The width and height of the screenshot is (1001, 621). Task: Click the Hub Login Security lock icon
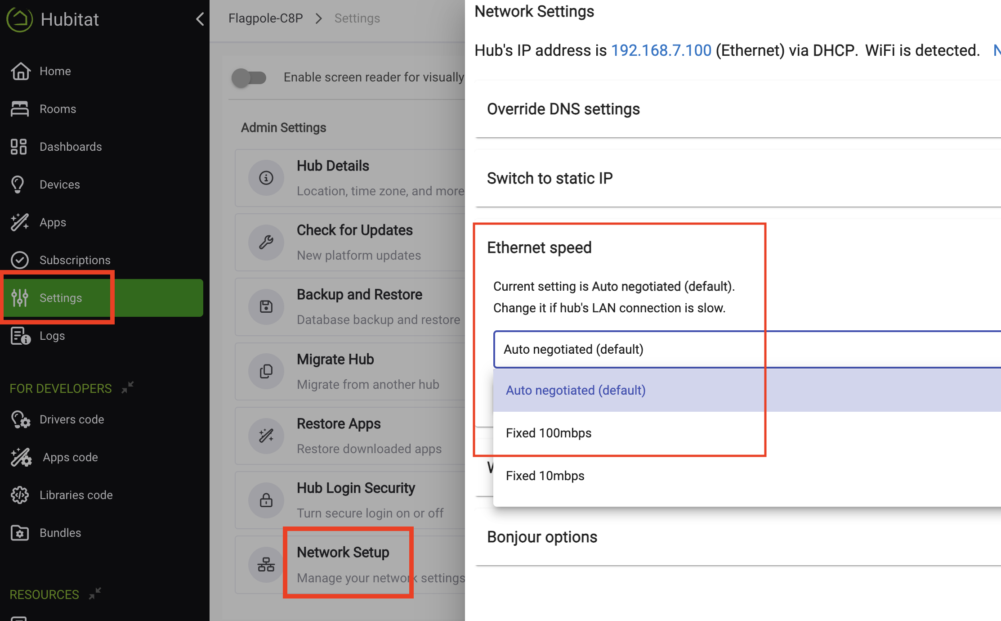tap(266, 500)
